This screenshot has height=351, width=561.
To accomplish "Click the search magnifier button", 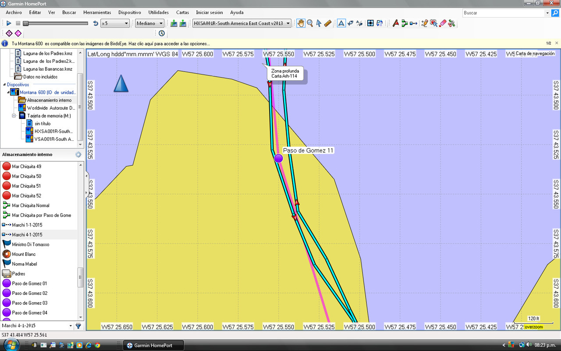I will [x=555, y=13].
